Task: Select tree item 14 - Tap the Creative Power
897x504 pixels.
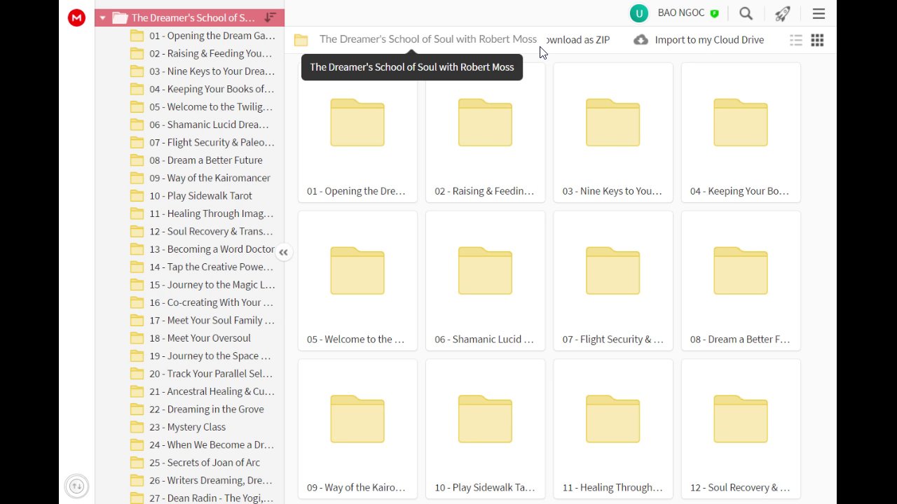Action: (x=203, y=267)
